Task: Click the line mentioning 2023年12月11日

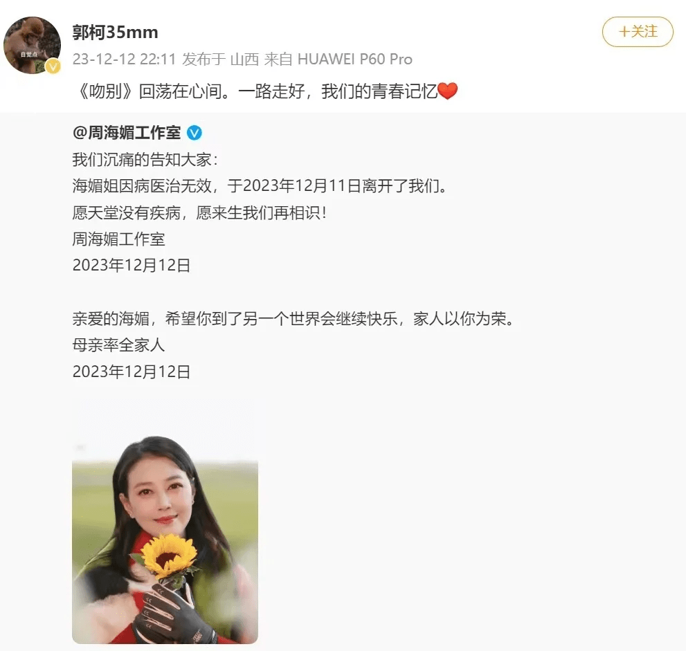Action: pyautogui.click(x=260, y=186)
